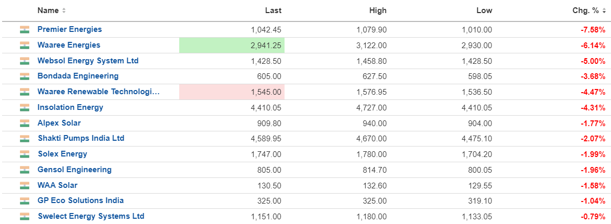The image size is (611, 224).
Task: Open GP Eco Solutions India link
Action: [x=81, y=200]
